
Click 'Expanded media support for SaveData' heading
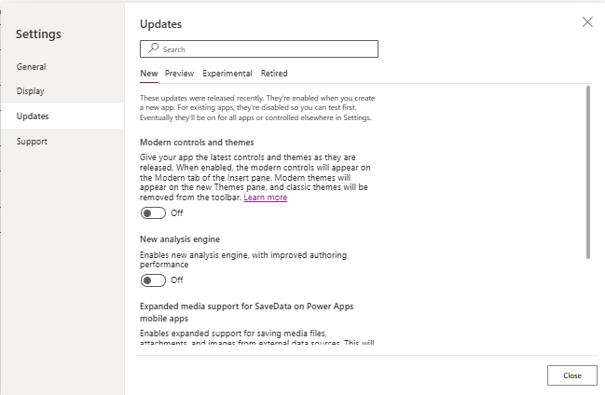pyautogui.click(x=246, y=312)
